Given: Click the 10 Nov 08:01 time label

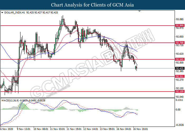Looking at the screenshot, I should (41, 129).
